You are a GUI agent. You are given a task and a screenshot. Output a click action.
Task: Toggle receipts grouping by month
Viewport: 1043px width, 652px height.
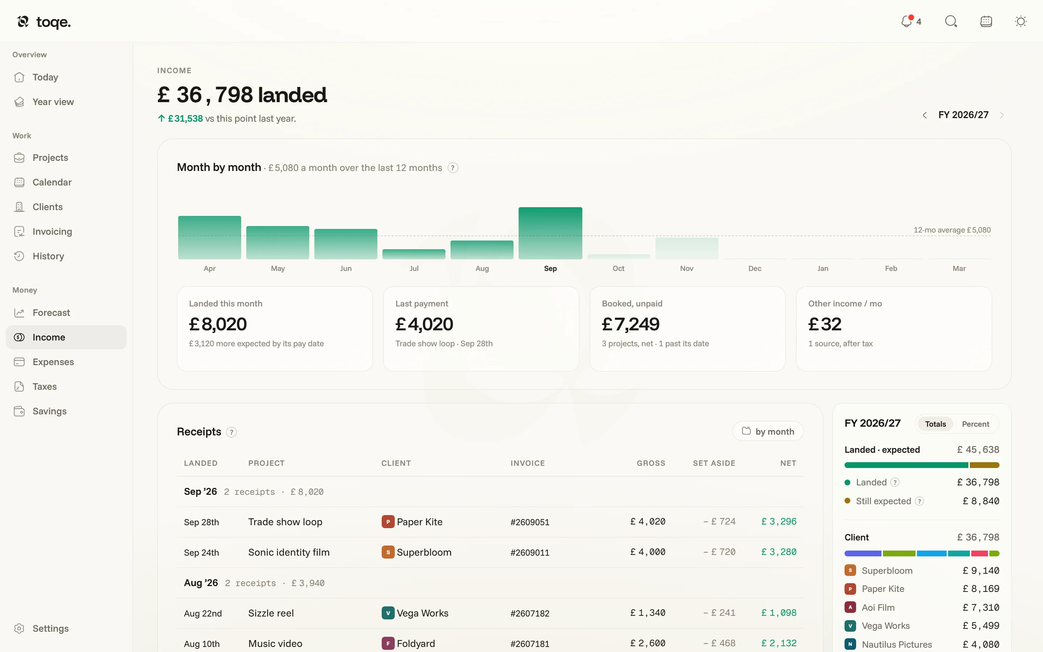(768, 431)
